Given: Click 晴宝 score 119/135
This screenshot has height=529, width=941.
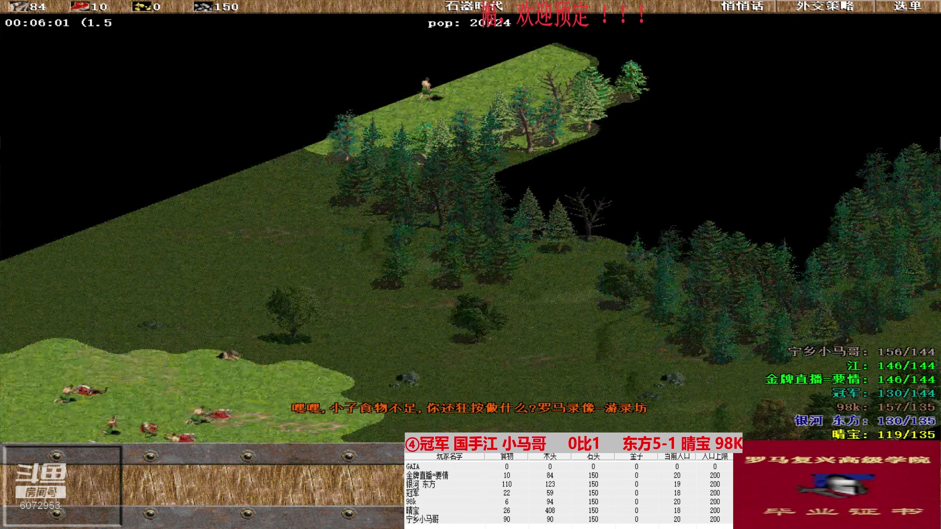Looking at the screenshot, I should pos(884,434).
